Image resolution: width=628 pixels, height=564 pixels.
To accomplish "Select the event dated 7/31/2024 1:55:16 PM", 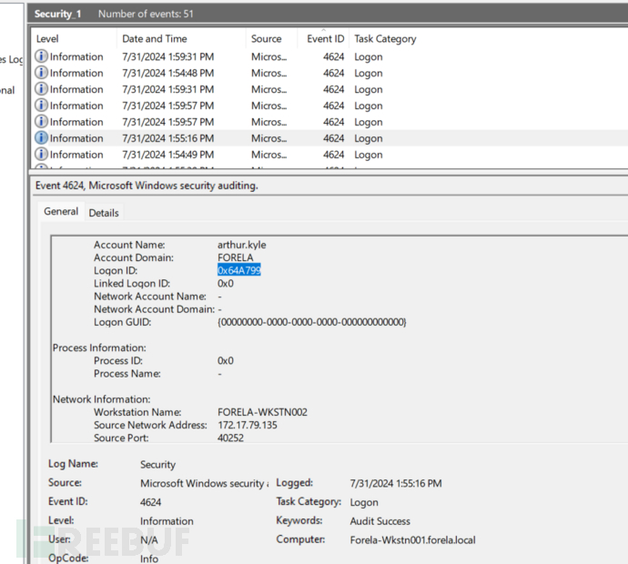I will [x=329, y=138].
